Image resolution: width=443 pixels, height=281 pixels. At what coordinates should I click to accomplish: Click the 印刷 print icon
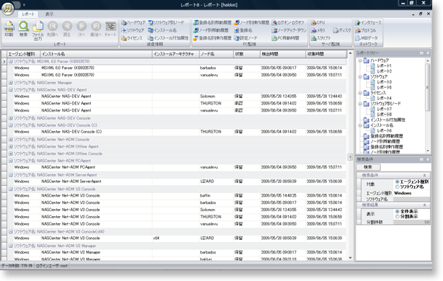point(9,29)
